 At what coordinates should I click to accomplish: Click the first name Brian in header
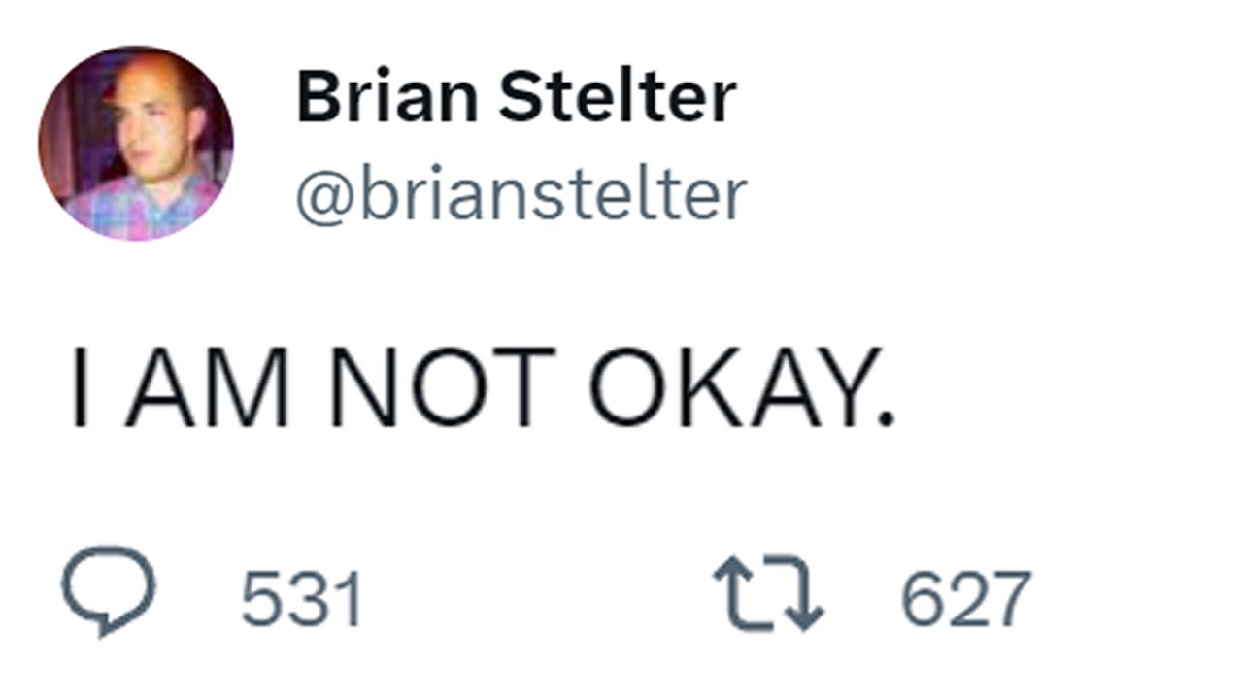387,97
